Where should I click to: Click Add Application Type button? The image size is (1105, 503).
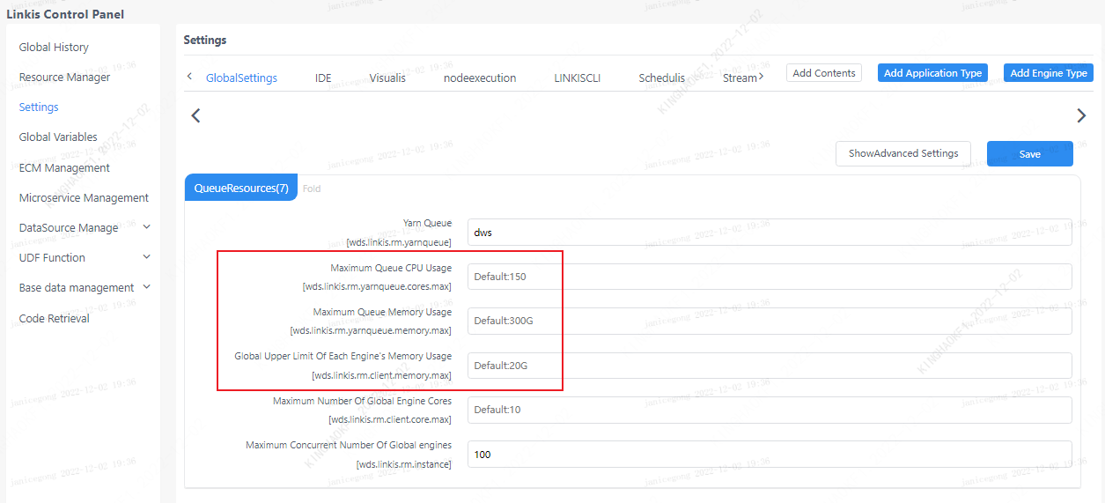point(932,73)
